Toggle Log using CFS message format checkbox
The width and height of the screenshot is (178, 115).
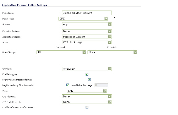tap(89, 80)
